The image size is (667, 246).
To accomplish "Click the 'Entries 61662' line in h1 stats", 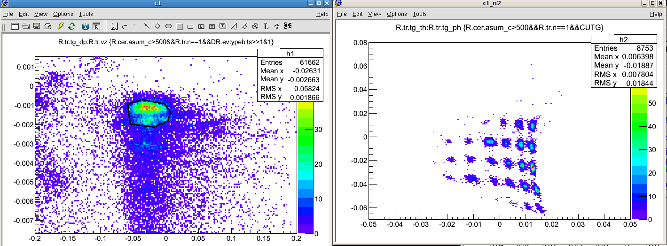I will [290, 62].
